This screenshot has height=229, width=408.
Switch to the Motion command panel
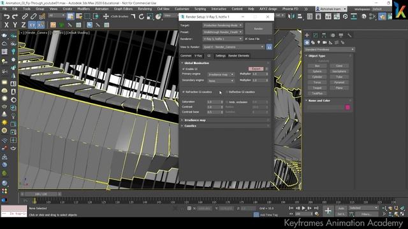click(x=333, y=35)
